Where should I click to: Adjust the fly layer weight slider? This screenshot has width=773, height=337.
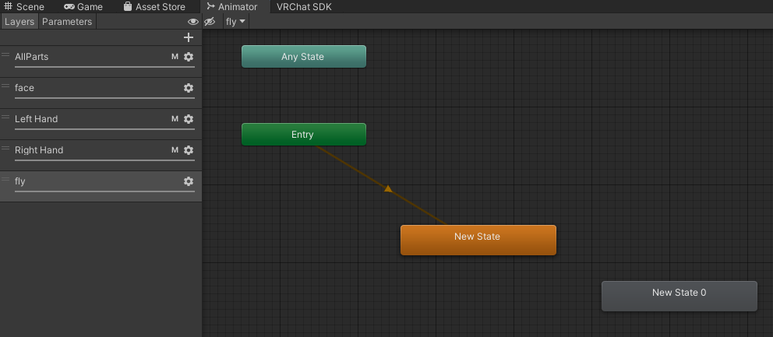(x=104, y=191)
